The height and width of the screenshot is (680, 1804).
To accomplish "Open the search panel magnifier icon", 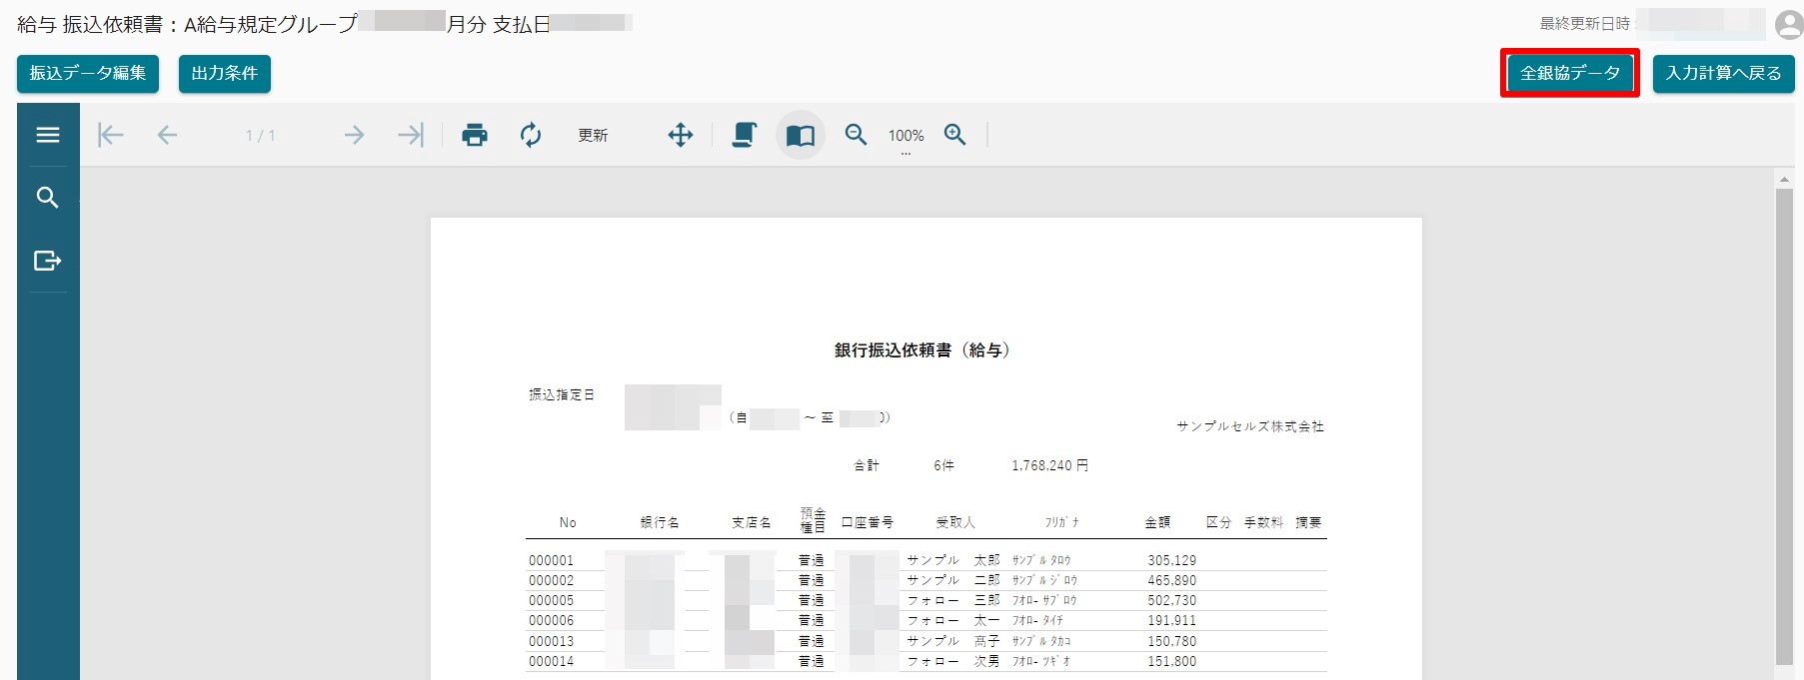I will [x=48, y=198].
